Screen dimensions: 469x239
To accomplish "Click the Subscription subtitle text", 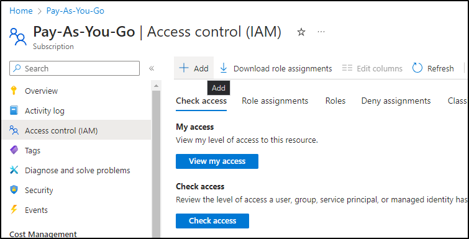I will [53, 47].
